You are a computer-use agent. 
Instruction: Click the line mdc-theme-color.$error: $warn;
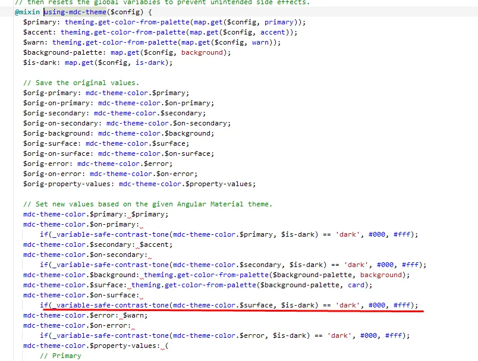pyautogui.click(x=86, y=315)
